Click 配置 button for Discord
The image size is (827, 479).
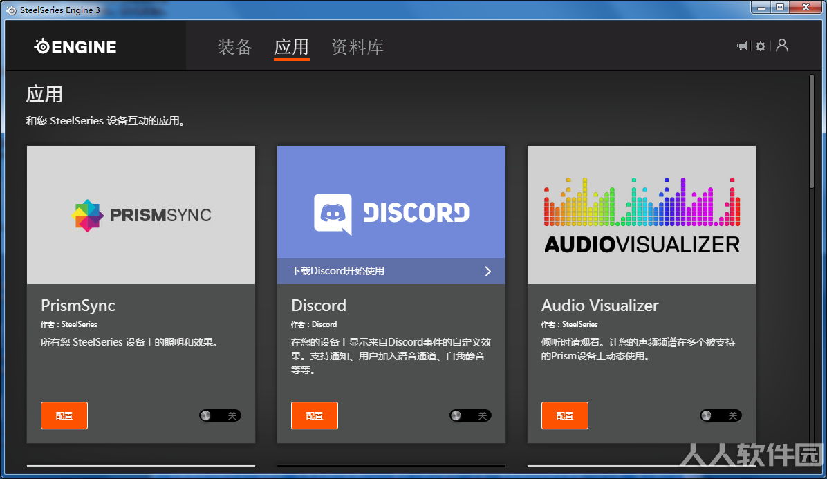pyautogui.click(x=315, y=415)
